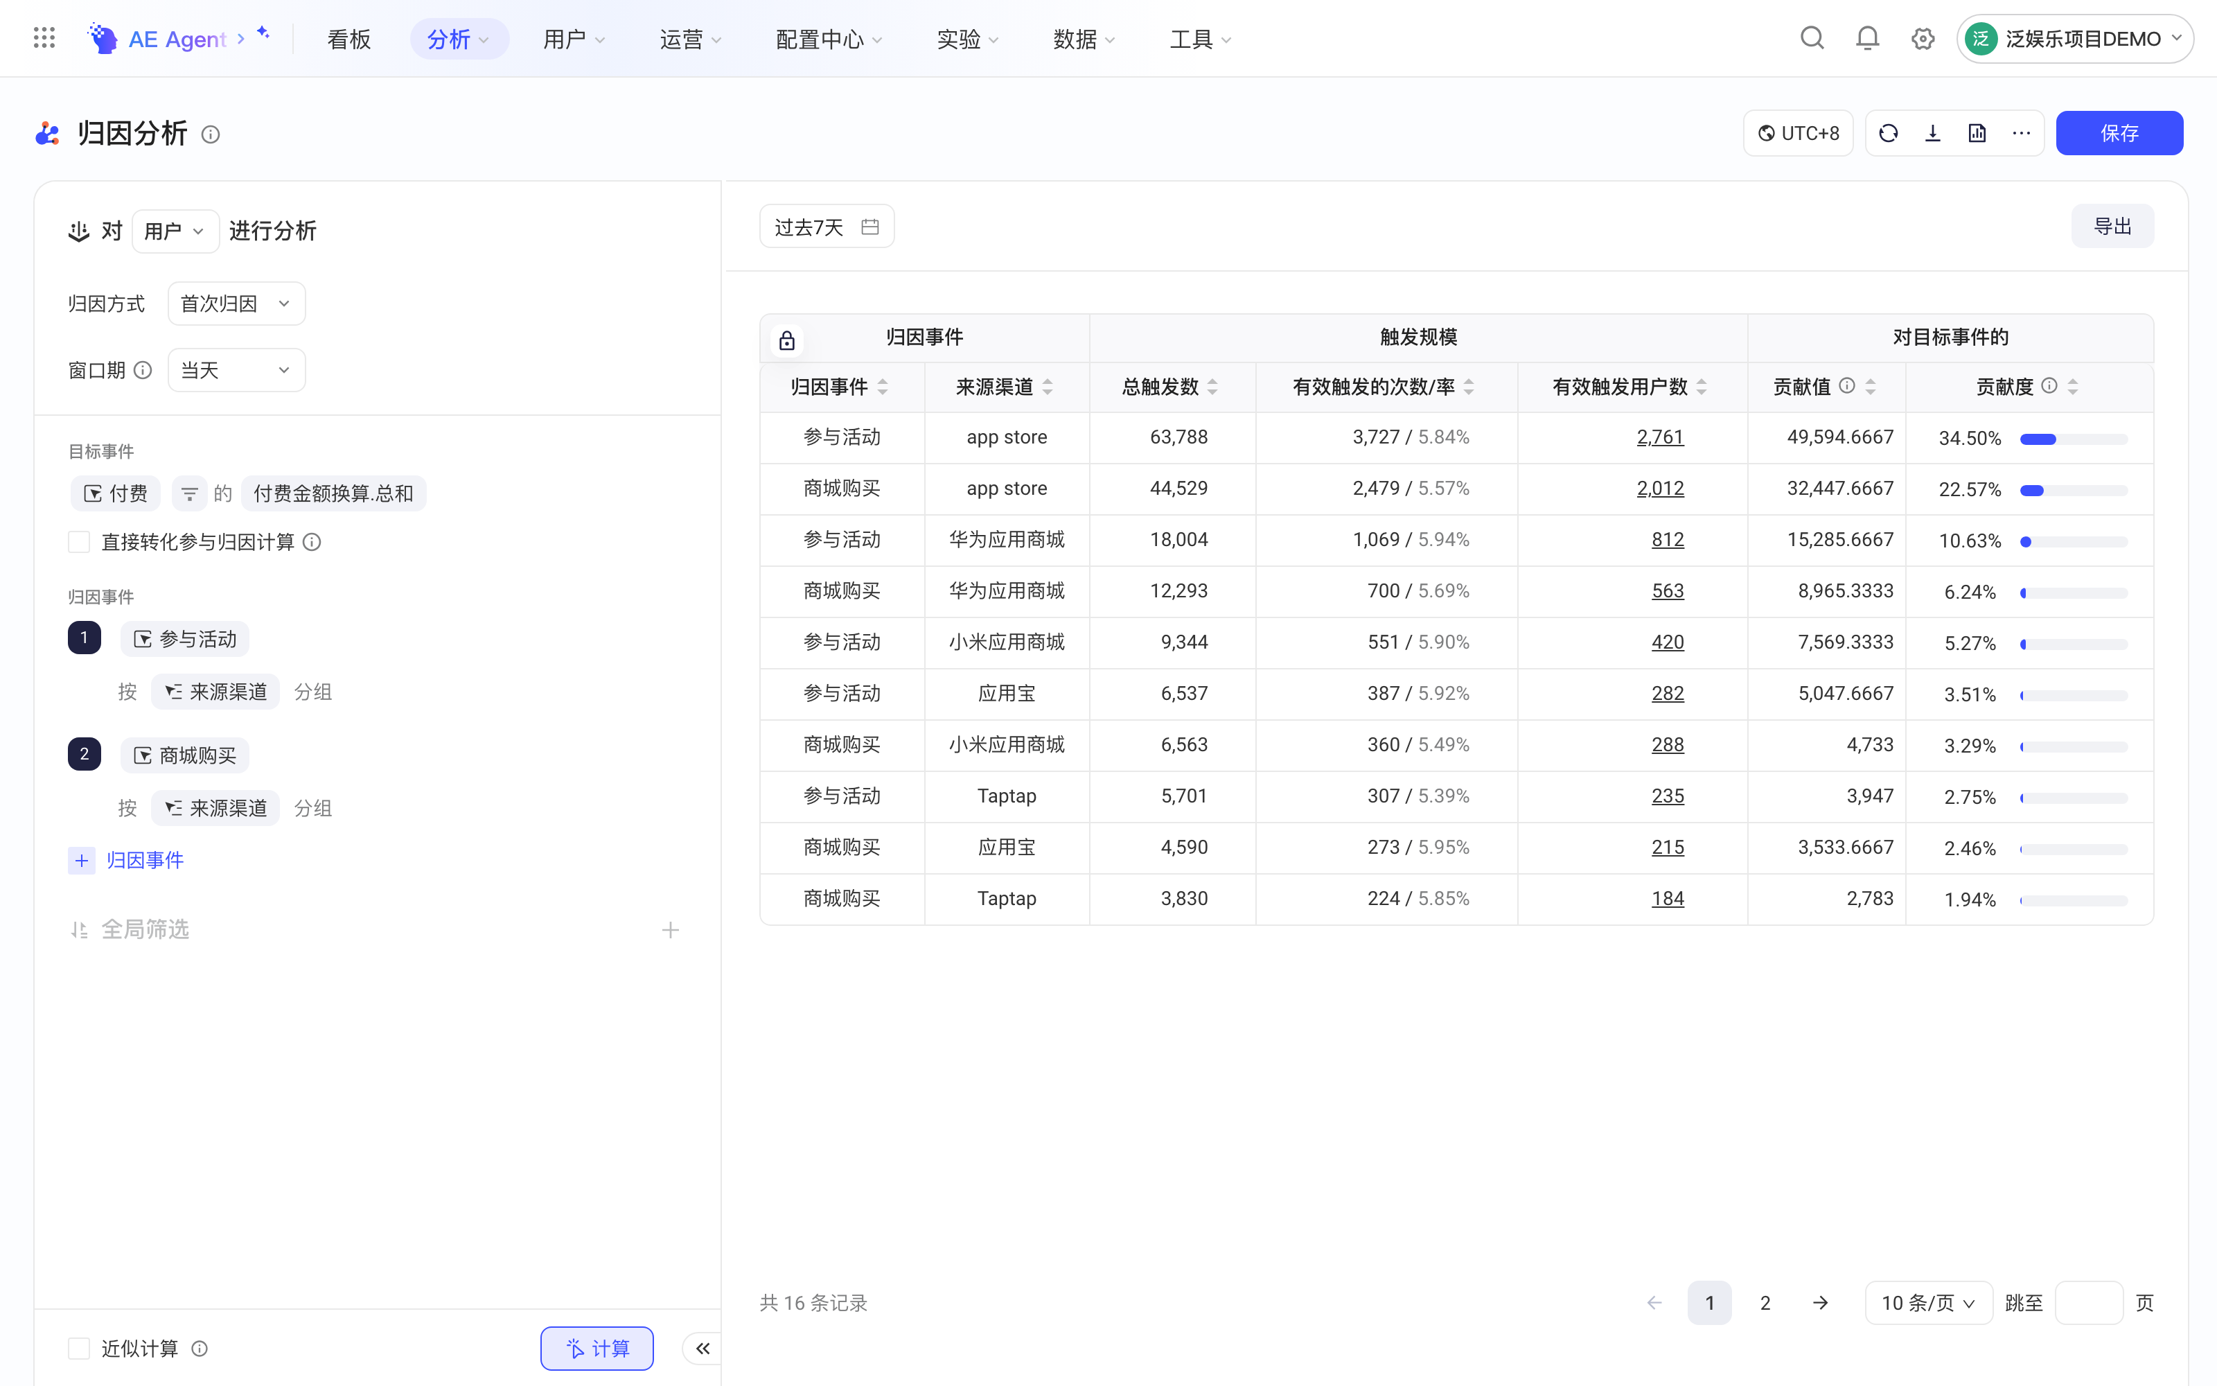Click the search magnifier icon
This screenshot has height=1386, width=2217.
pos(1812,39)
